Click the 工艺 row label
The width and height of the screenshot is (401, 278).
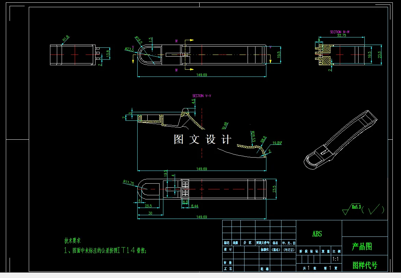pos(228,268)
